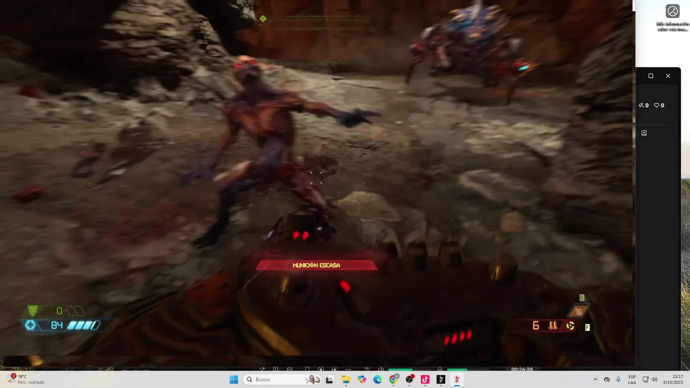Open the cloud sync tray icon

tap(607, 379)
